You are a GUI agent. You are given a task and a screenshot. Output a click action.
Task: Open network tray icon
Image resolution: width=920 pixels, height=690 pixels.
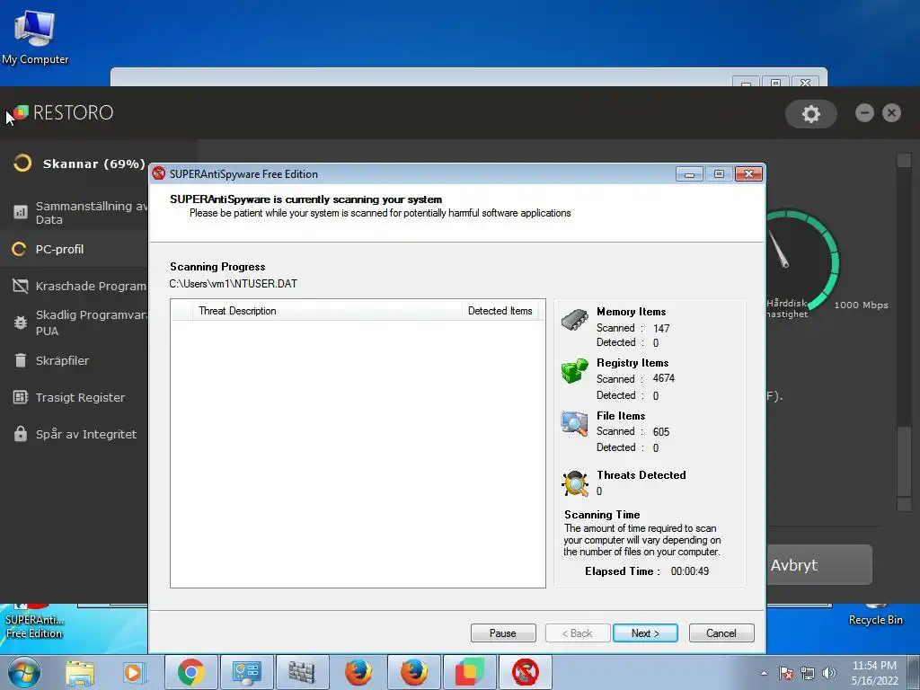808,673
